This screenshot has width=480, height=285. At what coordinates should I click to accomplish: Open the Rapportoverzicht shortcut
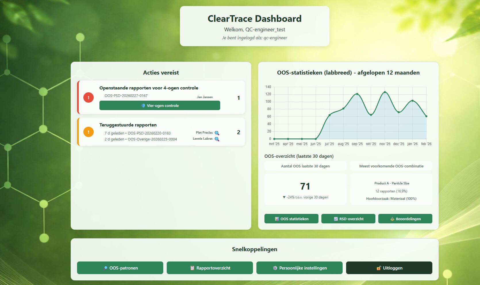click(x=210, y=268)
